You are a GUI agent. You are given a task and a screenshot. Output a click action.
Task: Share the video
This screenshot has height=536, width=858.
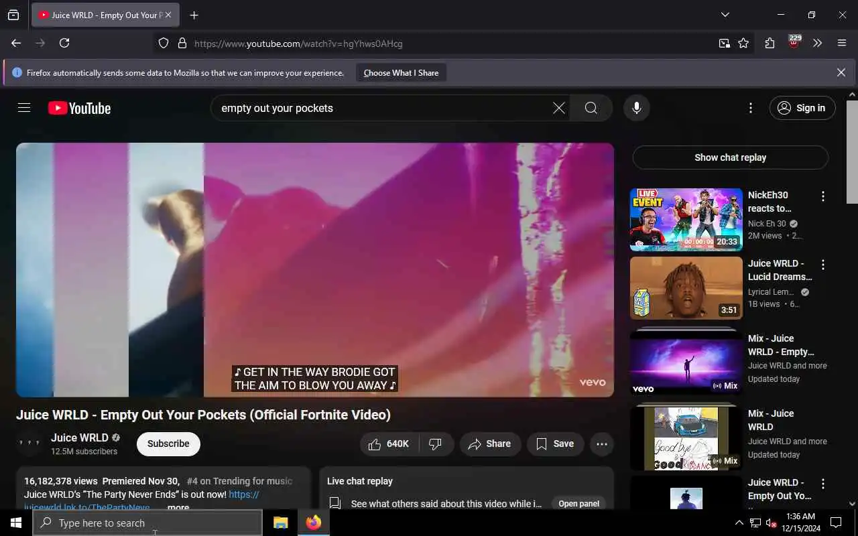click(x=490, y=444)
